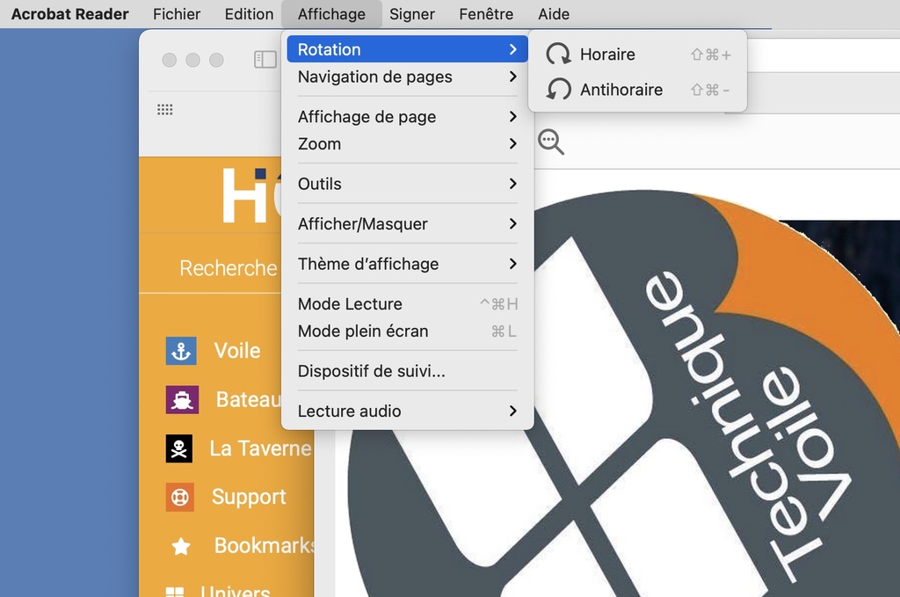
Task: Open the Fichier menu
Action: click(177, 14)
